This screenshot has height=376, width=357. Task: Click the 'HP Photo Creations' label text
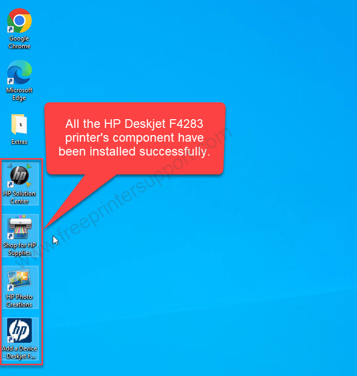pyautogui.click(x=19, y=300)
